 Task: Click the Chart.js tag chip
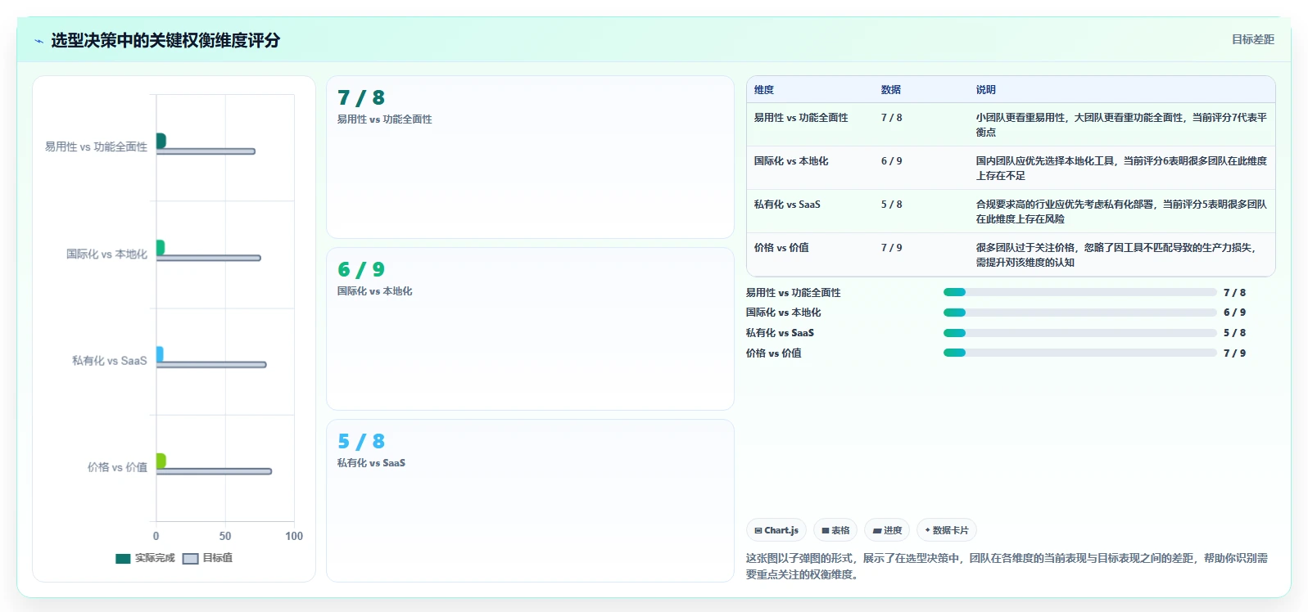[776, 530]
